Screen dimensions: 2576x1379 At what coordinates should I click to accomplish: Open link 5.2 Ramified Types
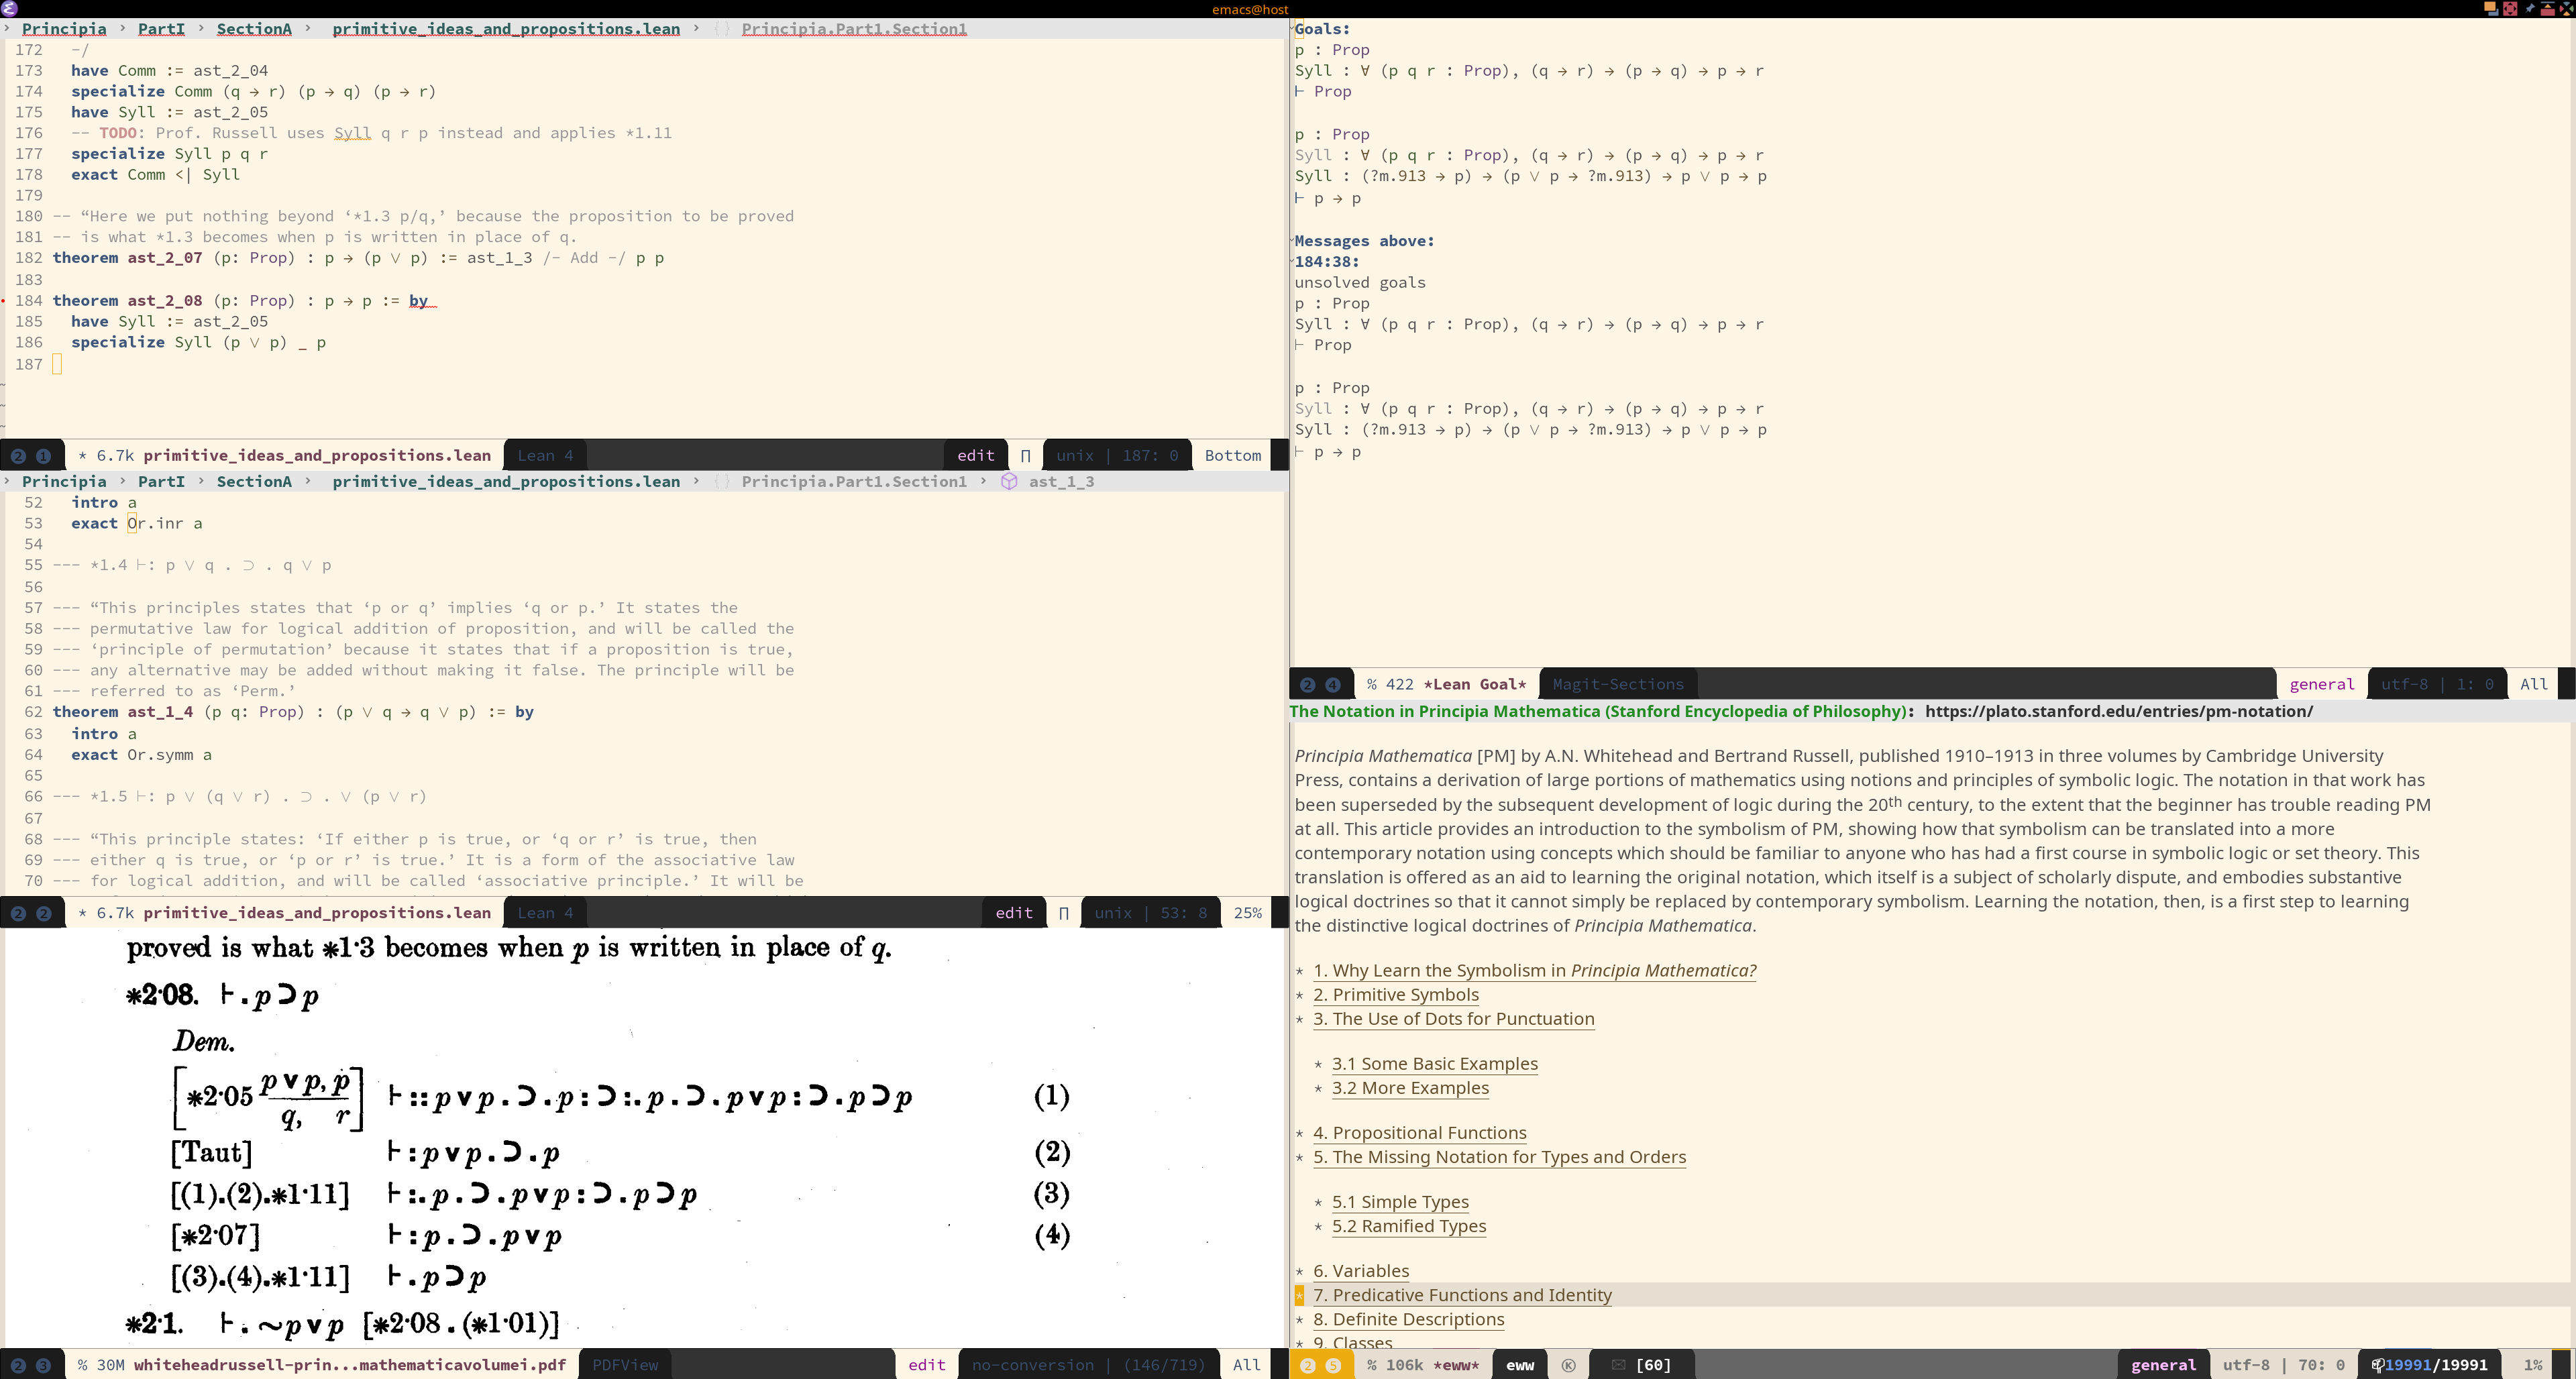tap(1408, 1226)
